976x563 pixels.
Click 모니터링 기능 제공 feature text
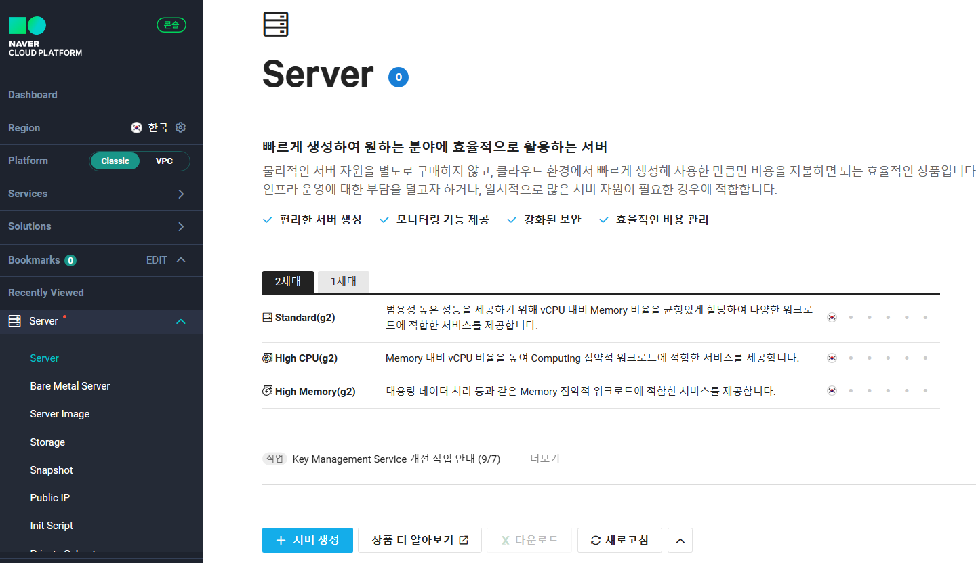coord(443,220)
